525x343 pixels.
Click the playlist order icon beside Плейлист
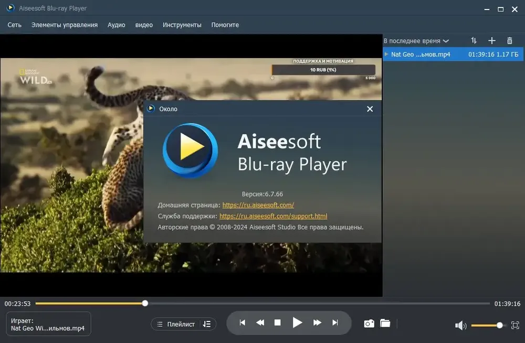[x=207, y=324]
